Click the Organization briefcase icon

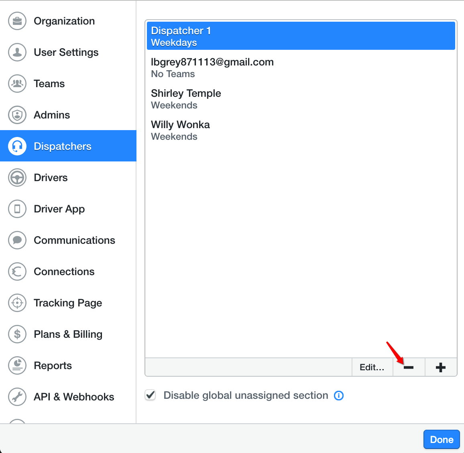17,21
